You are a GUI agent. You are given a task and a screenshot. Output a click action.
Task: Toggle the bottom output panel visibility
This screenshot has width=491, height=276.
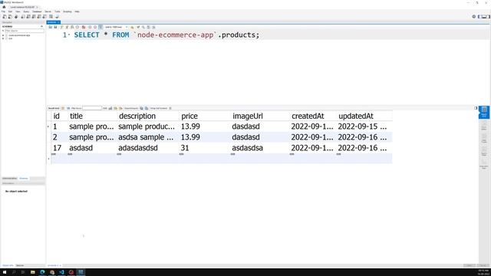(484, 17)
